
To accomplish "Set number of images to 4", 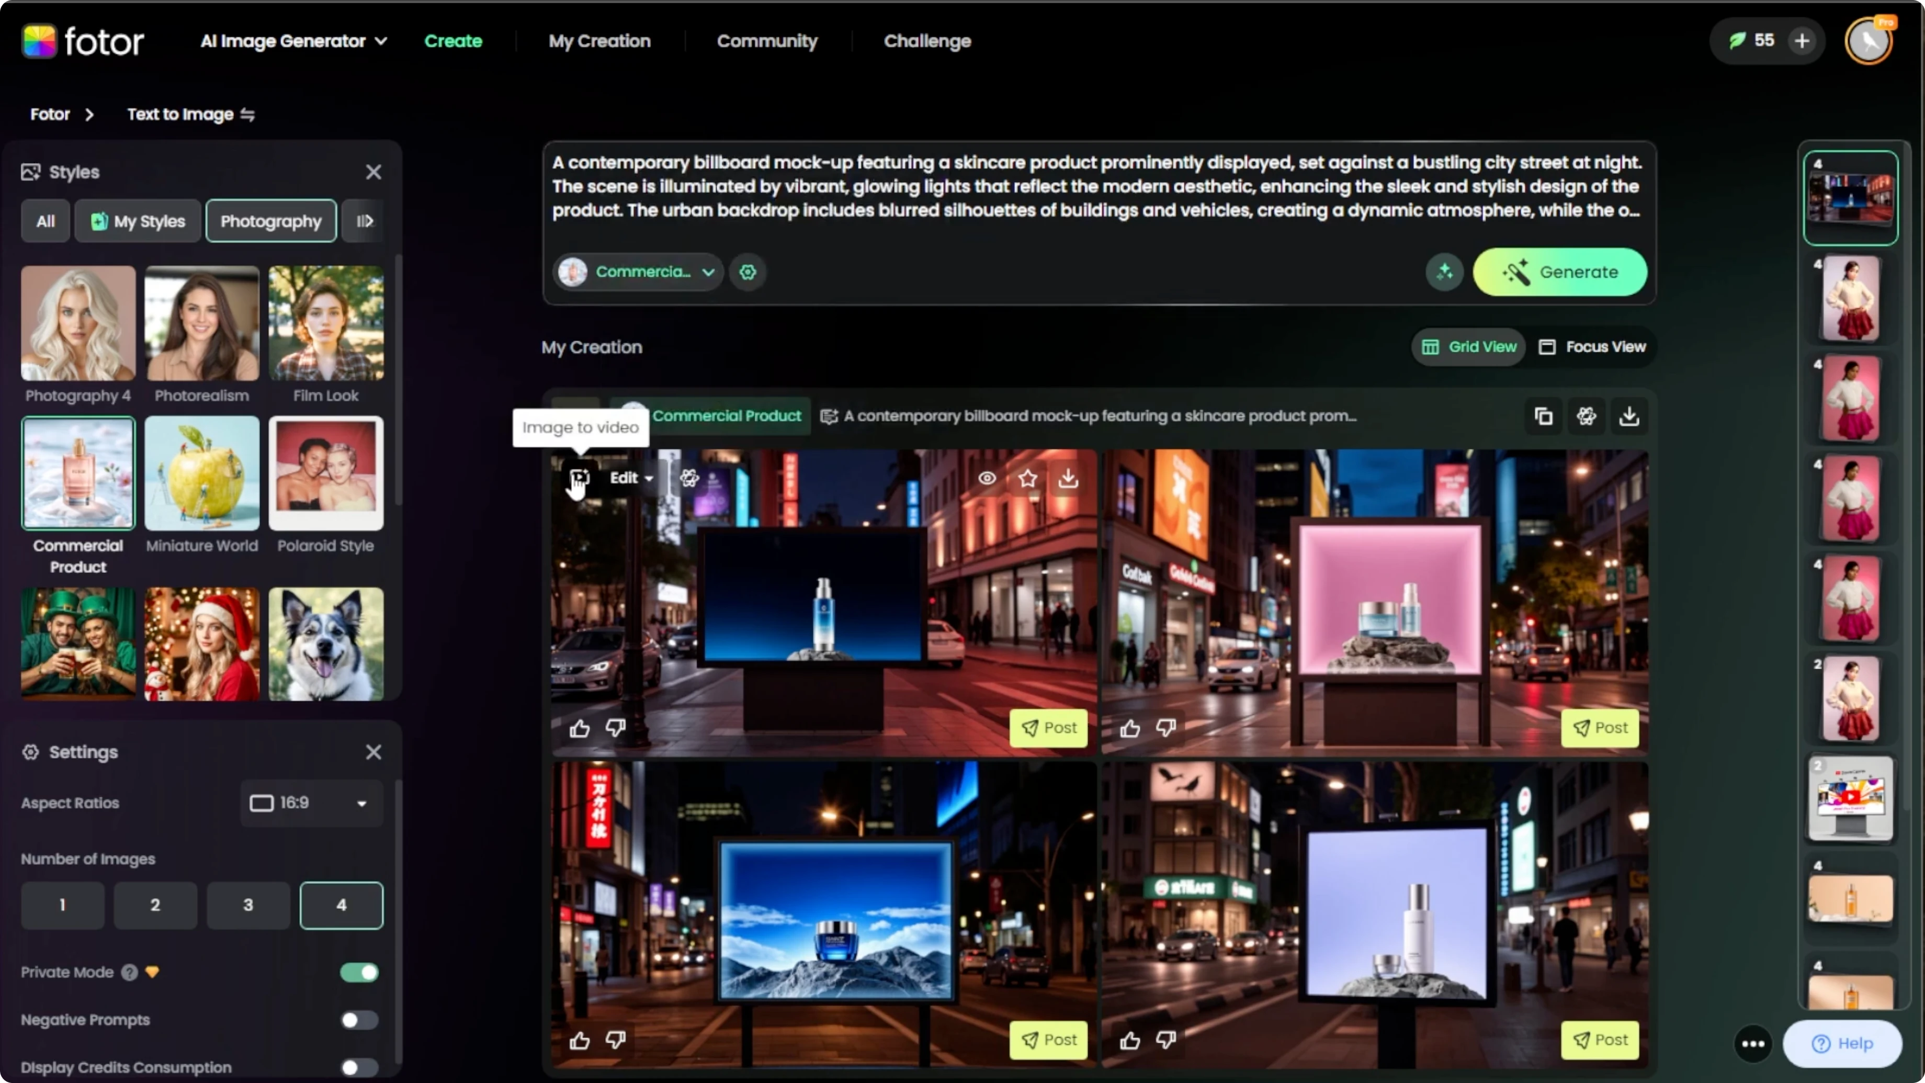I will pyautogui.click(x=342, y=905).
